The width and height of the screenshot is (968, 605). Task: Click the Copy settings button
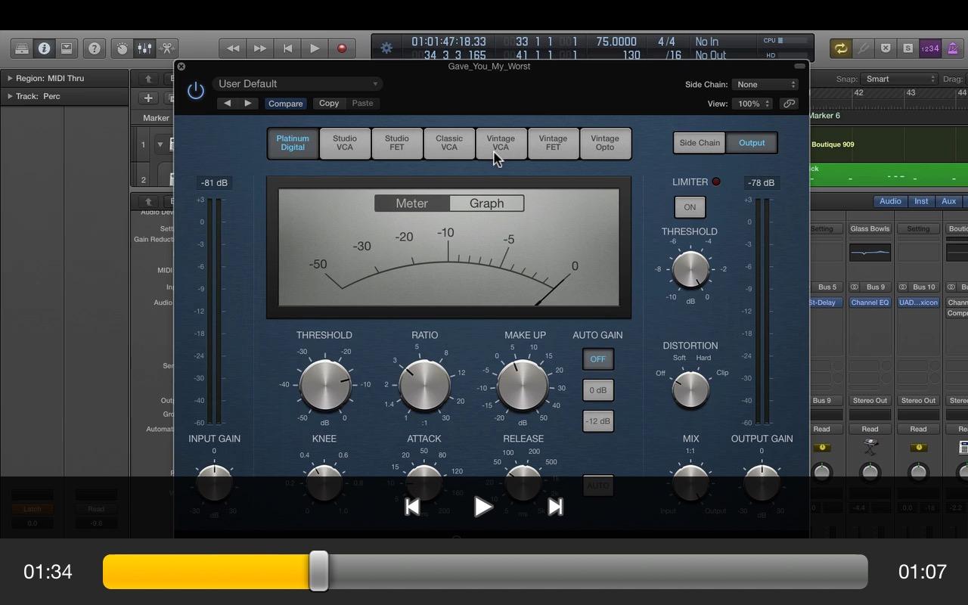pos(329,104)
